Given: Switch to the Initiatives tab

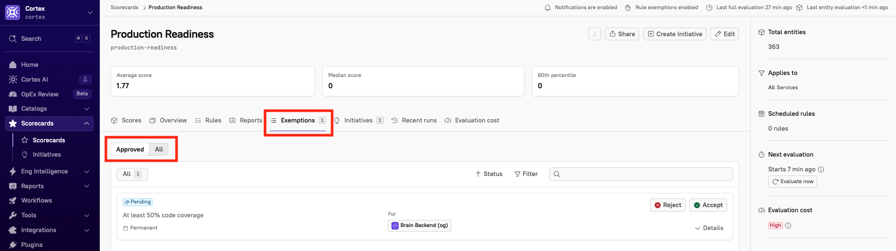Looking at the screenshot, I should pos(358,120).
